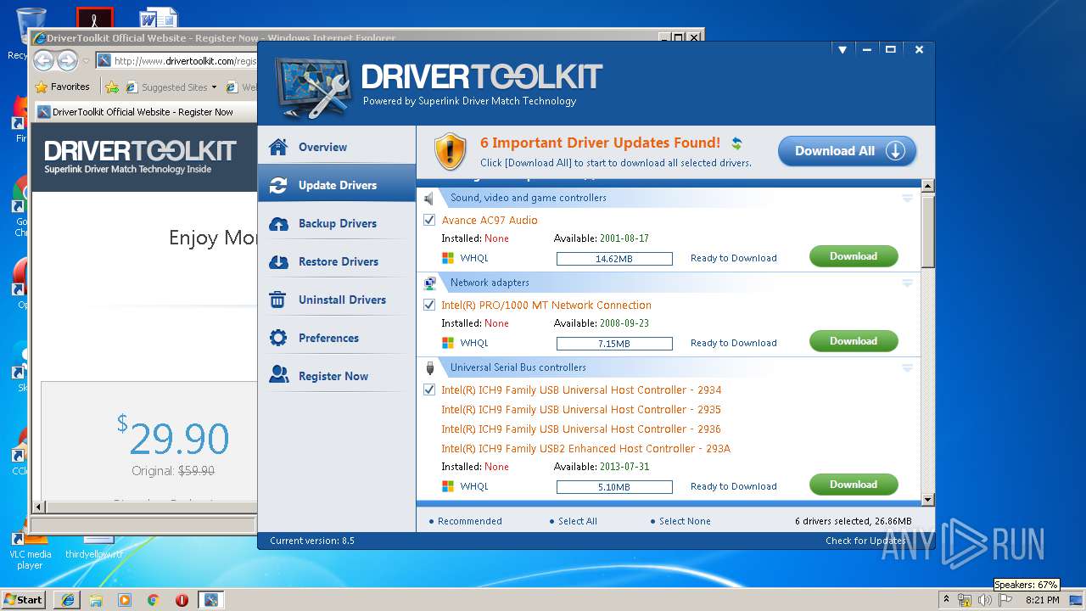Click the driver list scrollbar down arrow
This screenshot has width=1086, height=611.
pos(927,500)
